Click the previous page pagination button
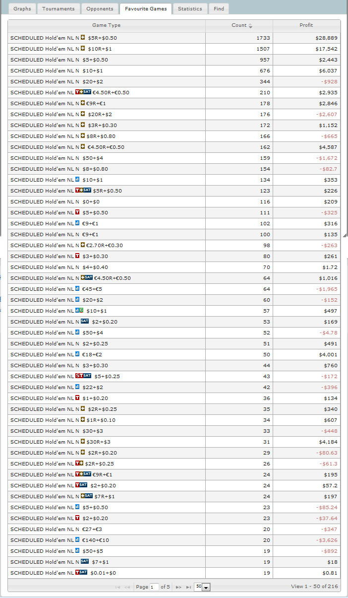The width and height of the screenshot is (348, 598). tap(127, 587)
